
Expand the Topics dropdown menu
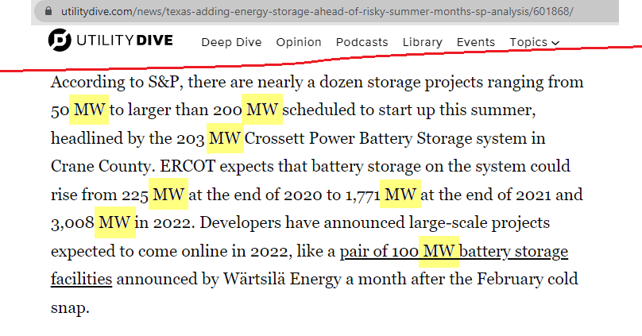pyautogui.click(x=534, y=42)
